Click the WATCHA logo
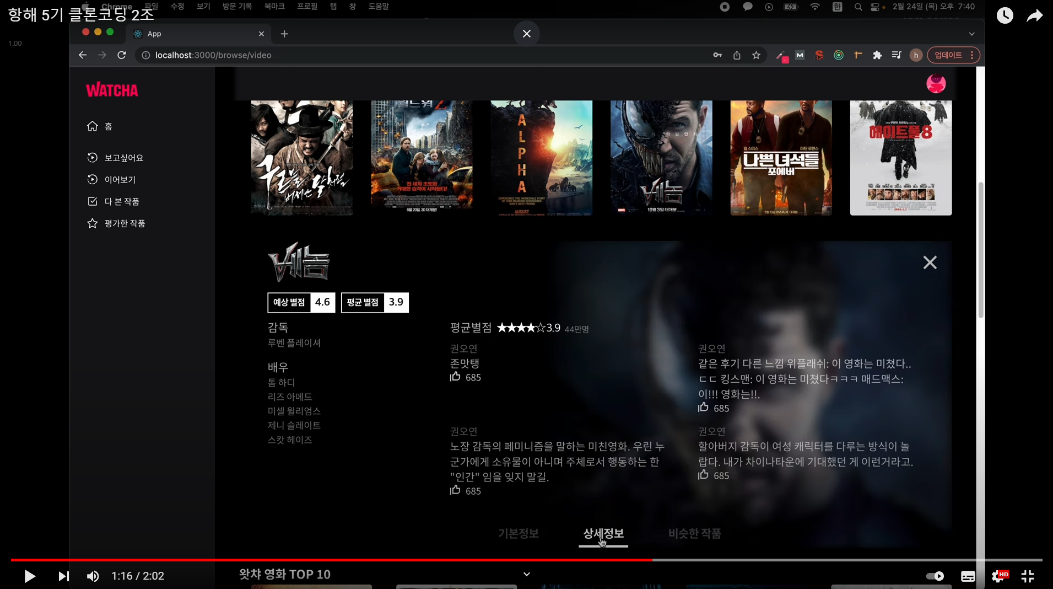This screenshot has height=589, width=1053. (112, 90)
